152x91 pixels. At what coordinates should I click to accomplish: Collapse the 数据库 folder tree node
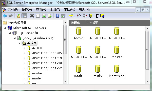point(20,43)
